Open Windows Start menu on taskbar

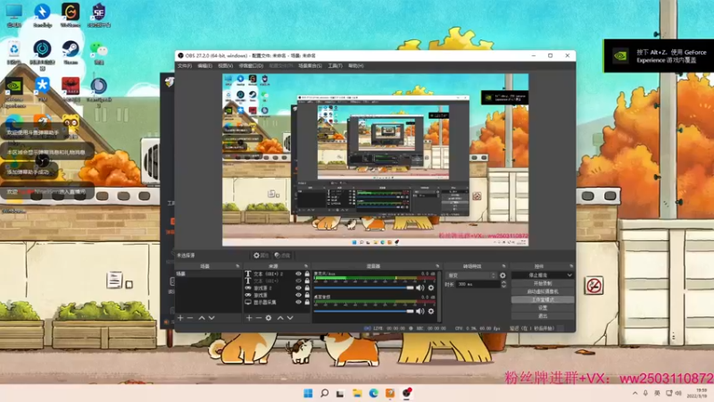(x=308, y=393)
